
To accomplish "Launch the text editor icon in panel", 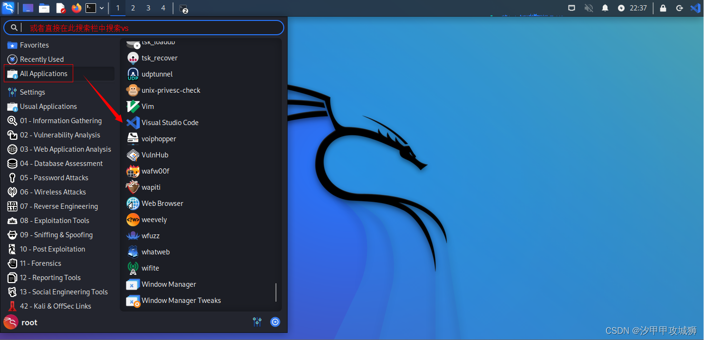I will tap(60, 8).
